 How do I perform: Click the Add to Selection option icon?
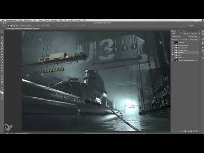click(x=11, y=25)
